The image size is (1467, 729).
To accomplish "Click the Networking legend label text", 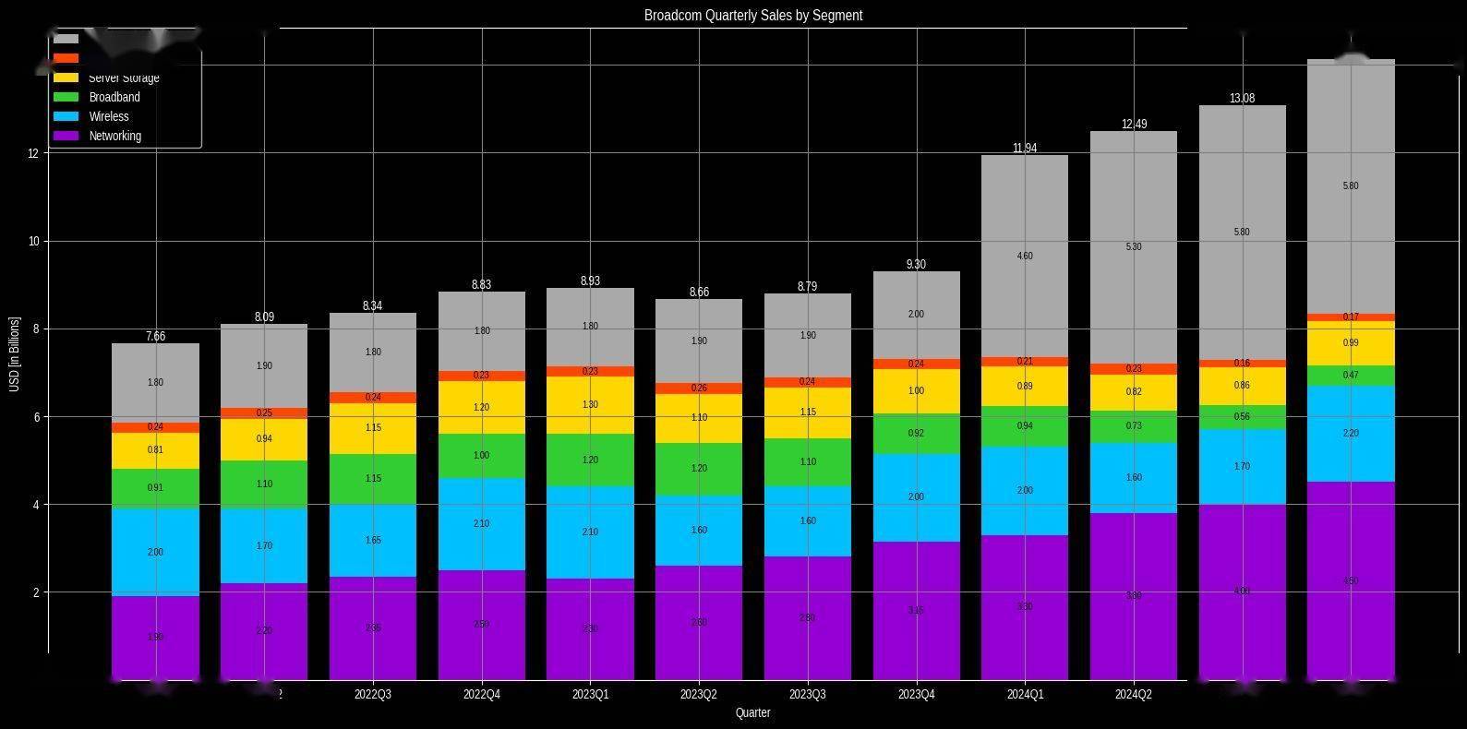I will point(115,136).
